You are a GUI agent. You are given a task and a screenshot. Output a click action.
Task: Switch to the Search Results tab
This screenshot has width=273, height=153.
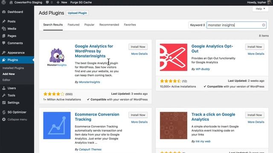click(53, 25)
